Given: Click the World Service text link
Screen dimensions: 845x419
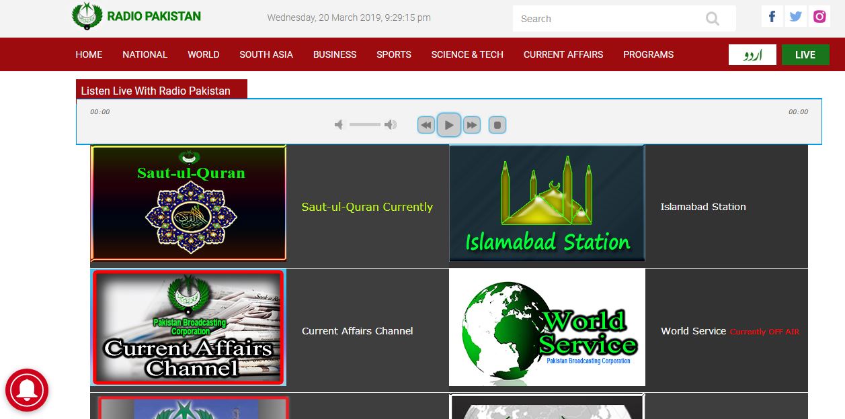Looking at the screenshot, I should coord(693,331).
